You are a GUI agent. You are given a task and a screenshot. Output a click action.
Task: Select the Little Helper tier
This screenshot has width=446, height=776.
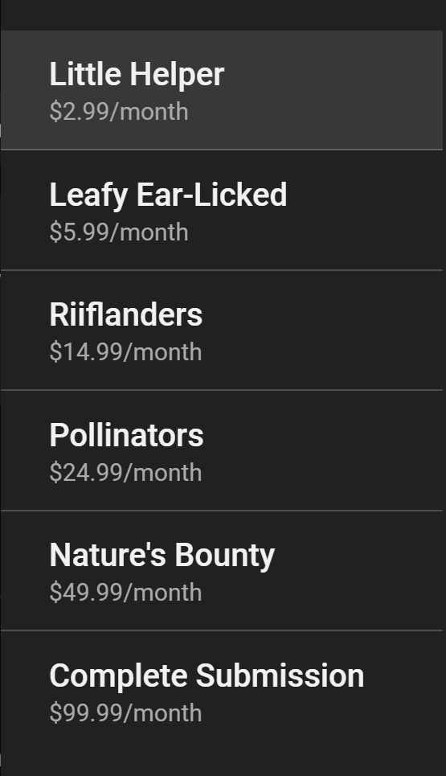(222, 89)
